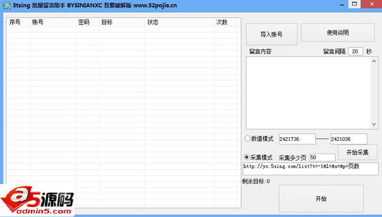Close the 5tsing window
This screenshot has height=217, width=382.
[371, 4]
